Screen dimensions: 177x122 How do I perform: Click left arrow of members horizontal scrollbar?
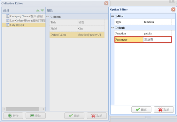(x=4, y=109)
